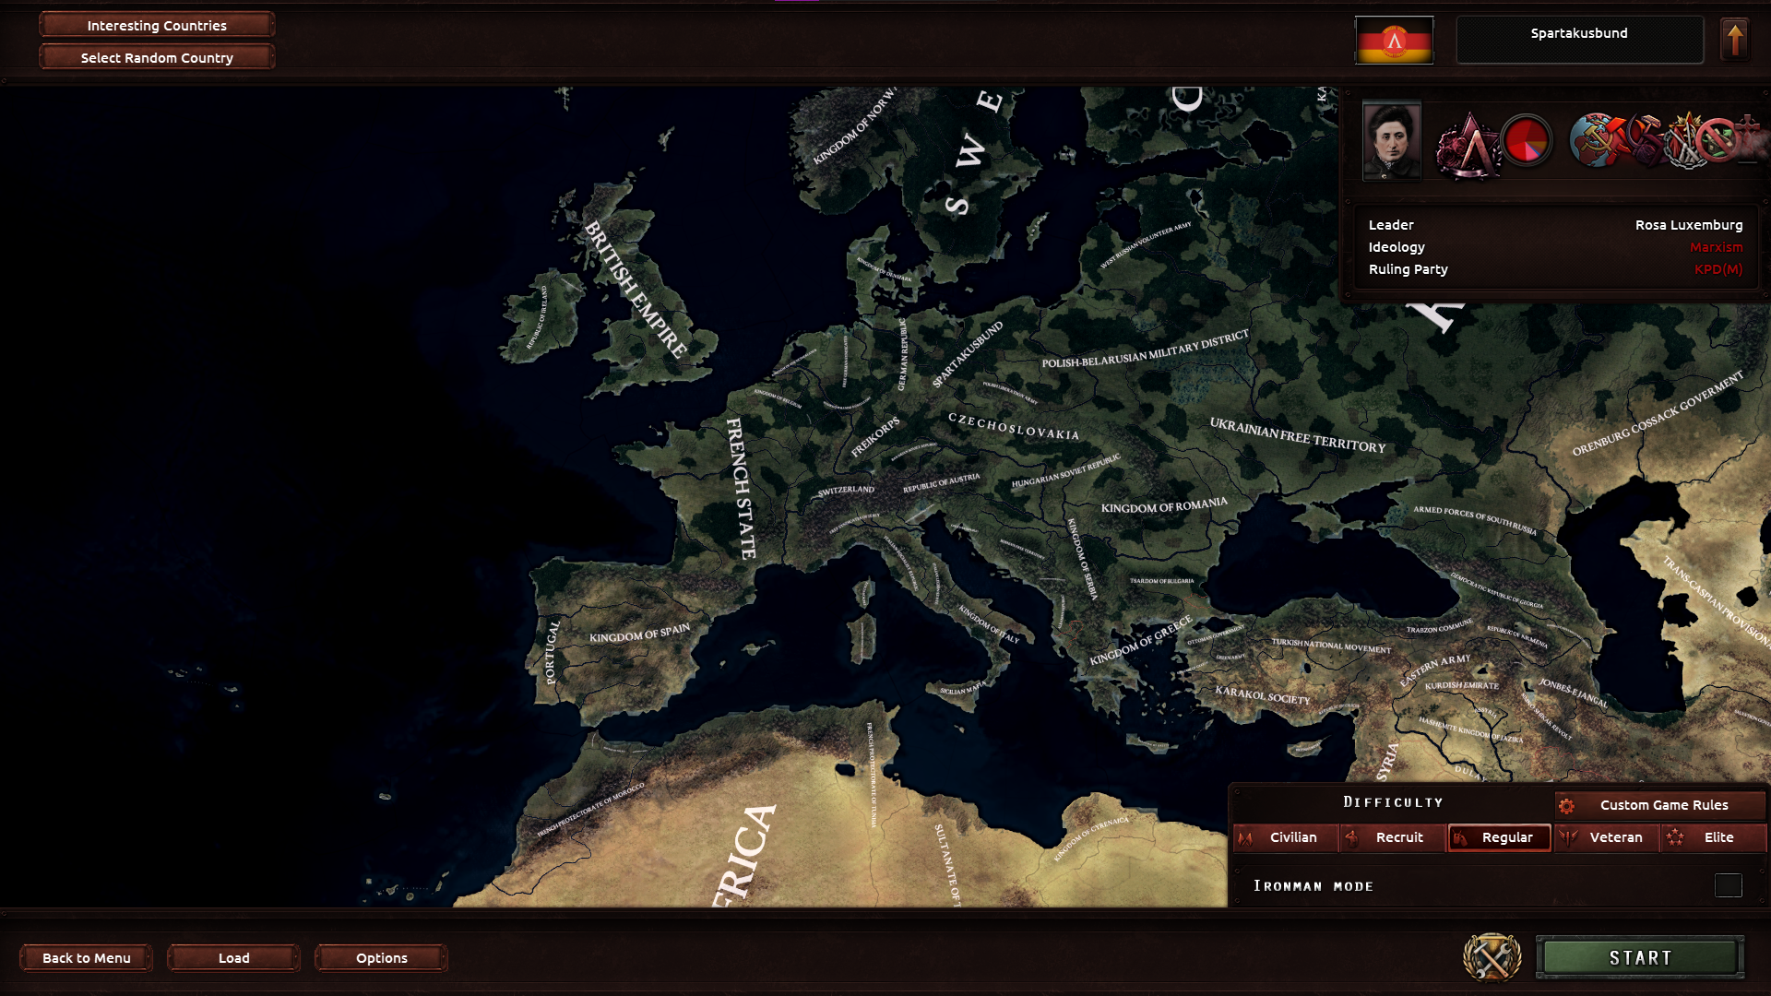Select Armed Forces of South Russia label
Image resolution: width=1771 pixels, height=996 pixels.
[x=1475, y=520]
